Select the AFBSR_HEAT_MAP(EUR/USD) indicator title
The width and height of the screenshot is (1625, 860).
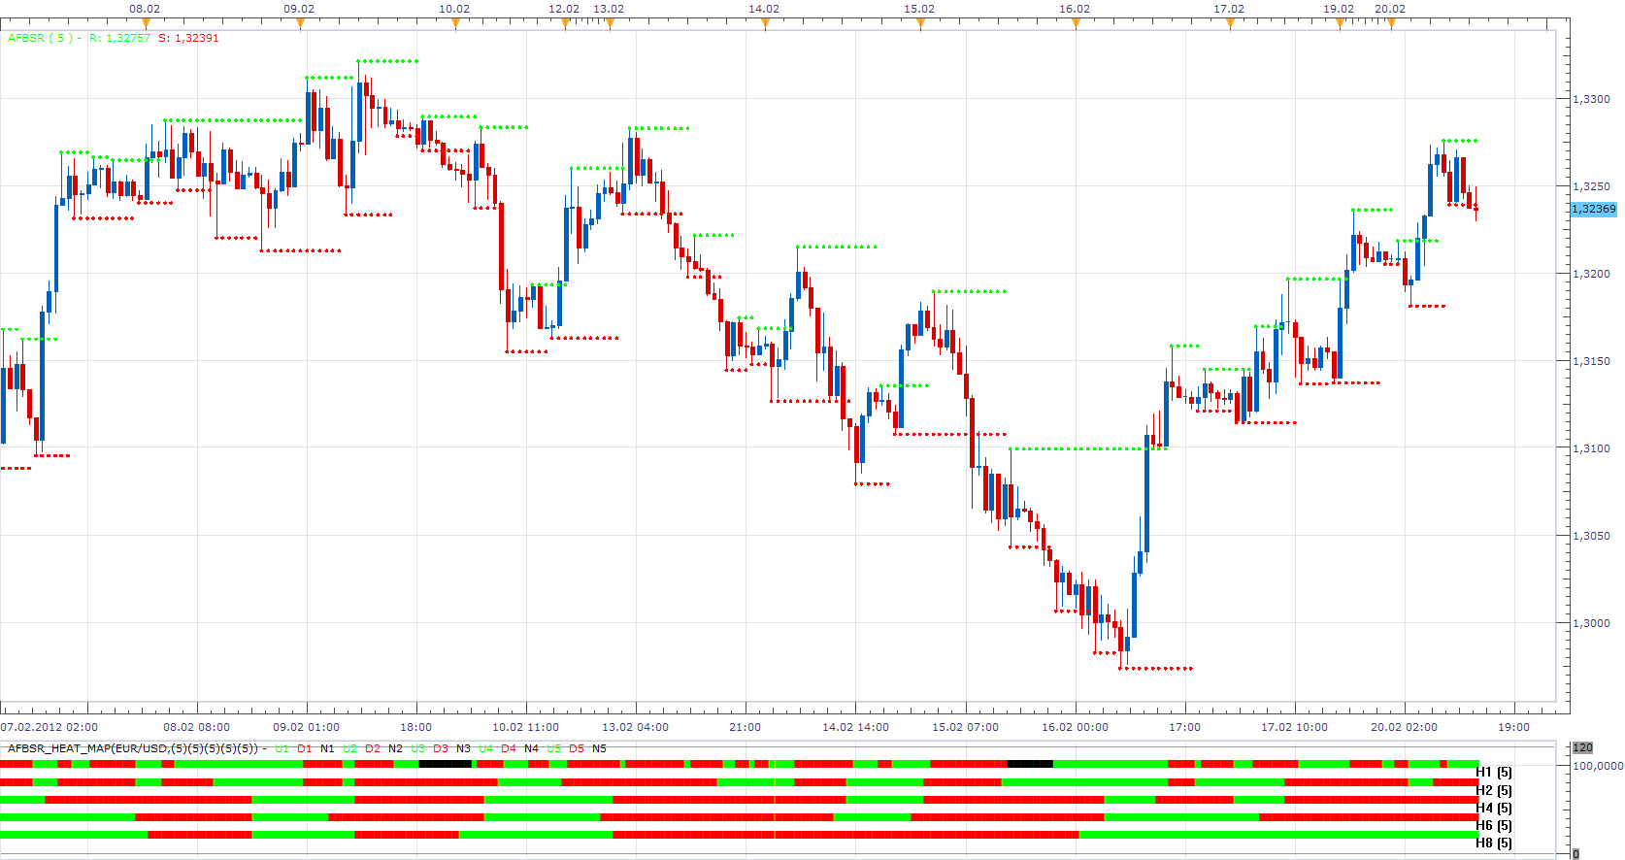click(x=133, y=748)
